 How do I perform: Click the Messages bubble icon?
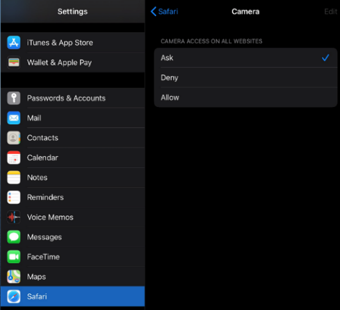(x=14, y=237)
